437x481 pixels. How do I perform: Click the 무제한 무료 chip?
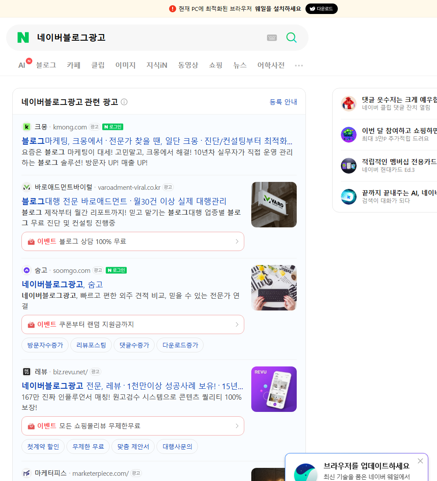point(88,446)
